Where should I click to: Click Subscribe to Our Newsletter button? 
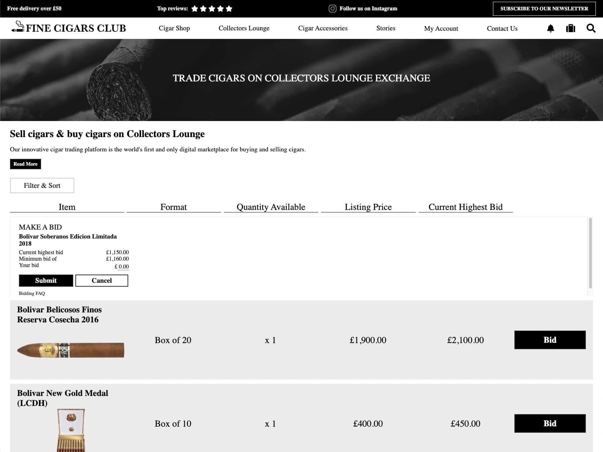pos(544,9)
